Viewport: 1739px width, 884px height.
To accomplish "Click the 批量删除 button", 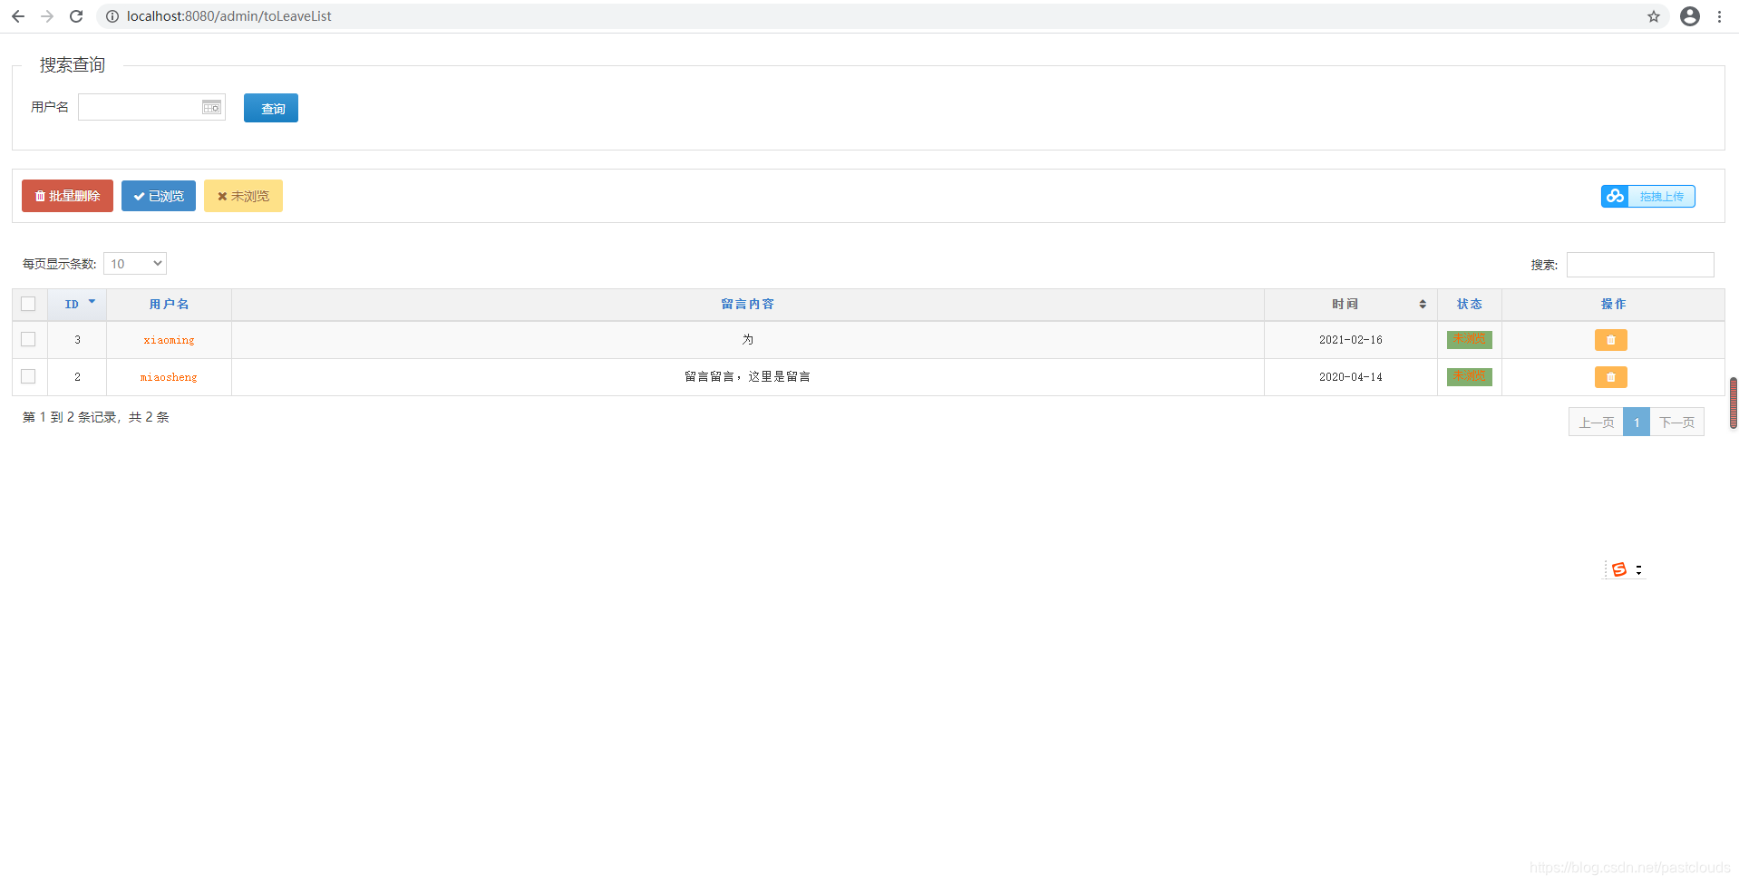I will pyautogui.click(x=67, y=196).
